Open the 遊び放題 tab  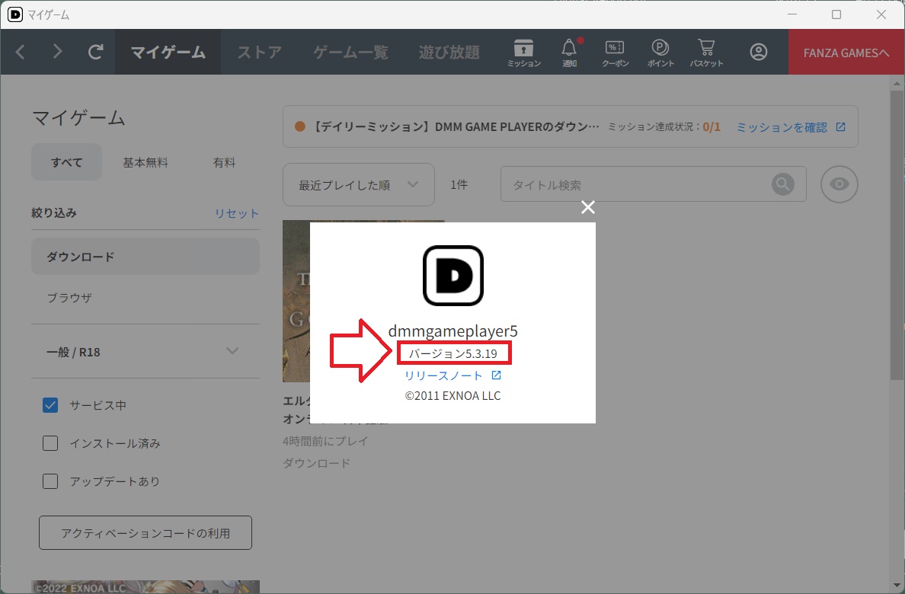[x=449, y=52]
